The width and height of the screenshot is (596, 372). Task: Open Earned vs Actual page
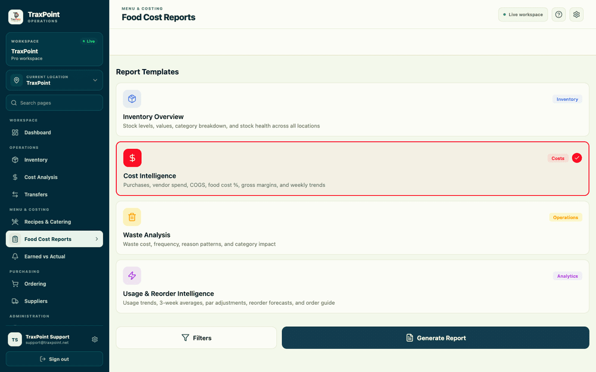(x=54, y=257)
